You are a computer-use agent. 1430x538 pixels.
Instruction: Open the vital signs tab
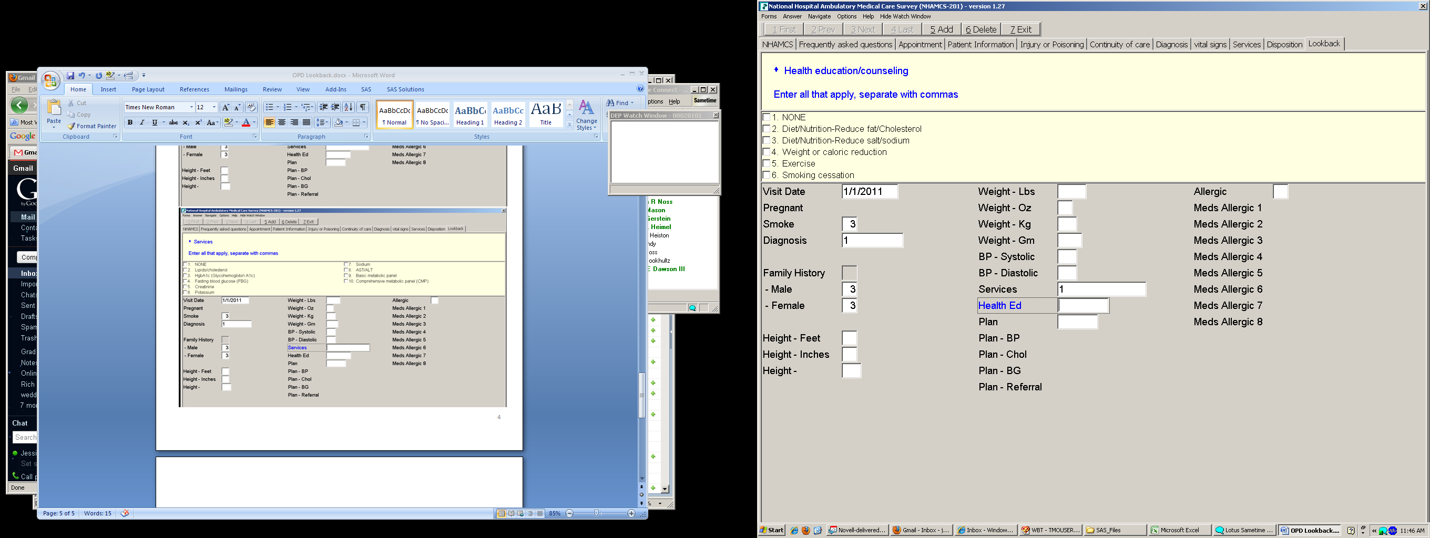[1210, 44]
